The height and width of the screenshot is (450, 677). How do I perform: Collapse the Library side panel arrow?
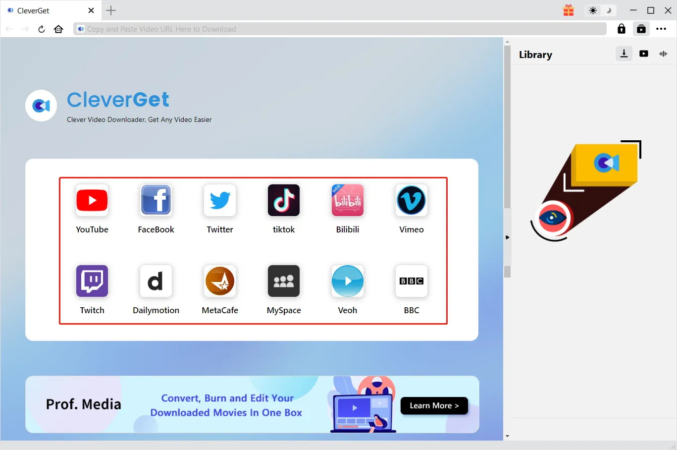[x=507, y=237]
